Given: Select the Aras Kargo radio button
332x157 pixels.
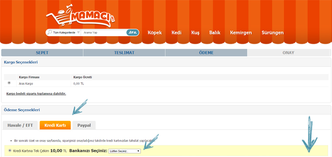Looking at the screenshot, I should pos(9,83).
